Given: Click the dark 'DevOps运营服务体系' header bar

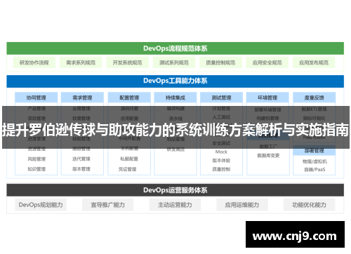Looking at the screenshot, I should pyautogui.click(x=175, y=190).
